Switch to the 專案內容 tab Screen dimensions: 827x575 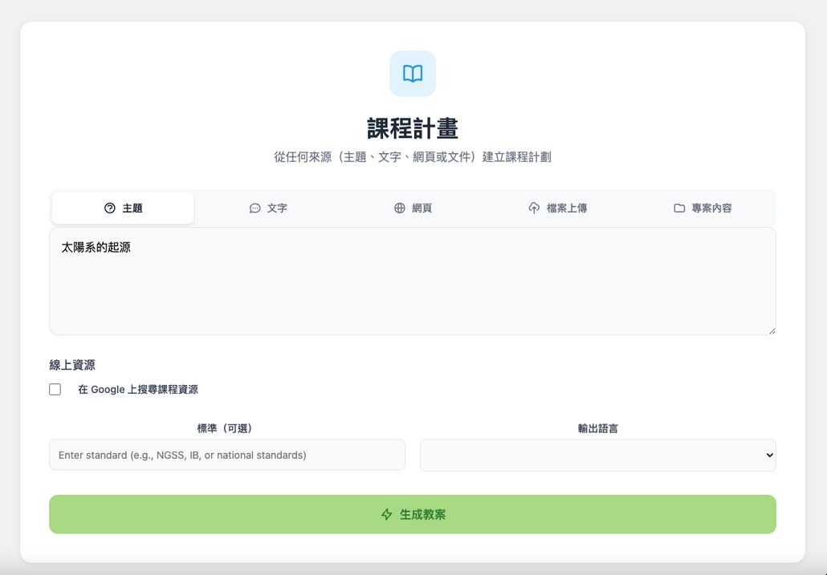click(x=703, y=208)
